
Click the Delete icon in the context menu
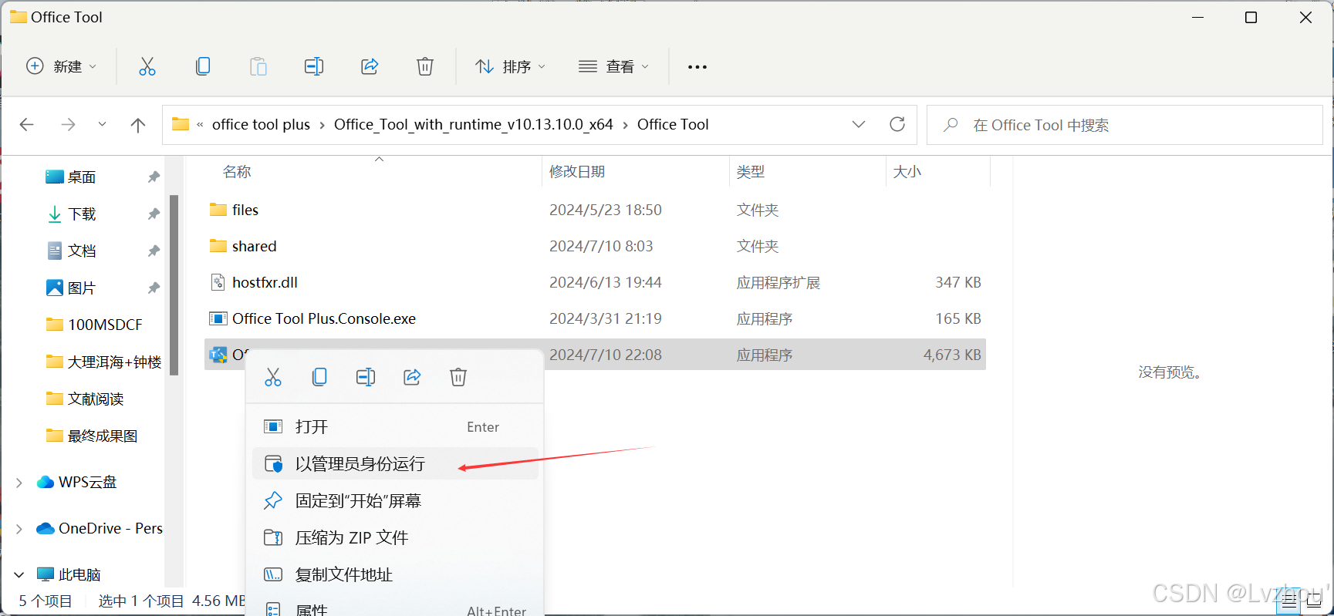coord(458,377)
